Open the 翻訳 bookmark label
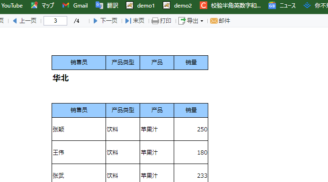Screen dimensions: 328x182 point(113,5)
